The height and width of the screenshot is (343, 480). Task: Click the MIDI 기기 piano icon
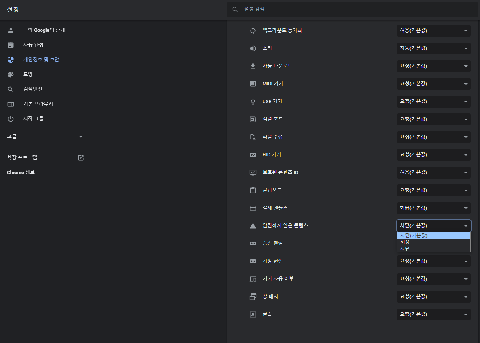(x=253, y=84)
